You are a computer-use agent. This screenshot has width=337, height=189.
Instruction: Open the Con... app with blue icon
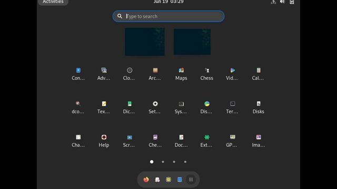78,73
